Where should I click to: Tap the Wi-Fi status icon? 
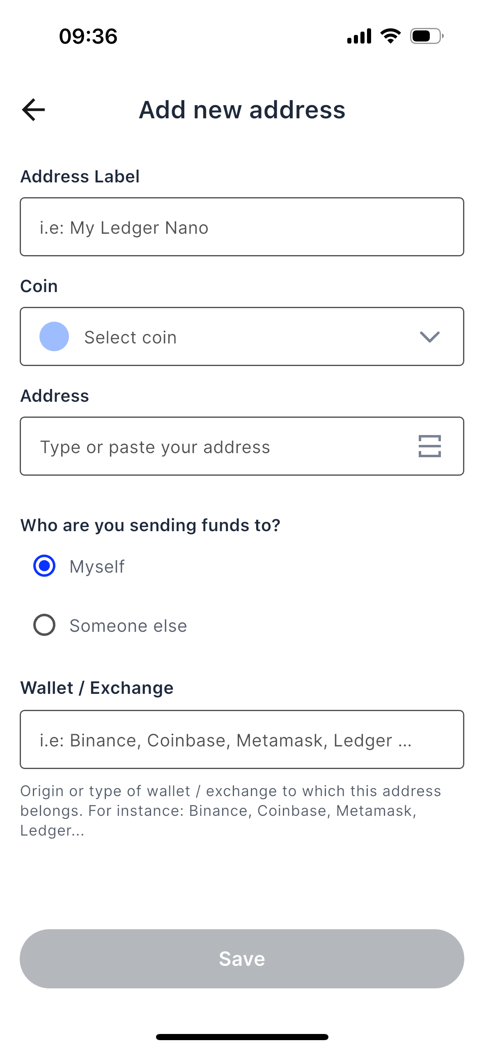(390, 36)
